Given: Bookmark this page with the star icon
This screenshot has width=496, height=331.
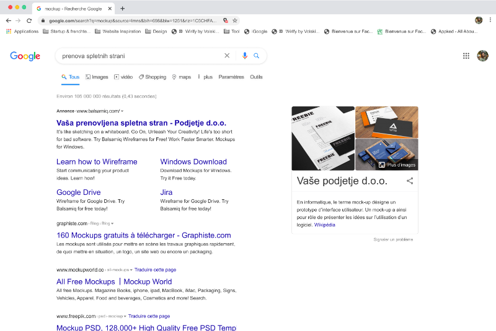Looking at the screenshot, I should (x=235, y=20).
